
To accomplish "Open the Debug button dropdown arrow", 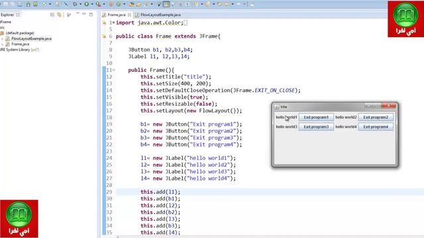I will pos(80,4).
